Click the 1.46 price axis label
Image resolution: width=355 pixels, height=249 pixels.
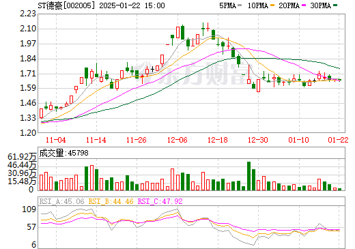(x=28, y=103)
